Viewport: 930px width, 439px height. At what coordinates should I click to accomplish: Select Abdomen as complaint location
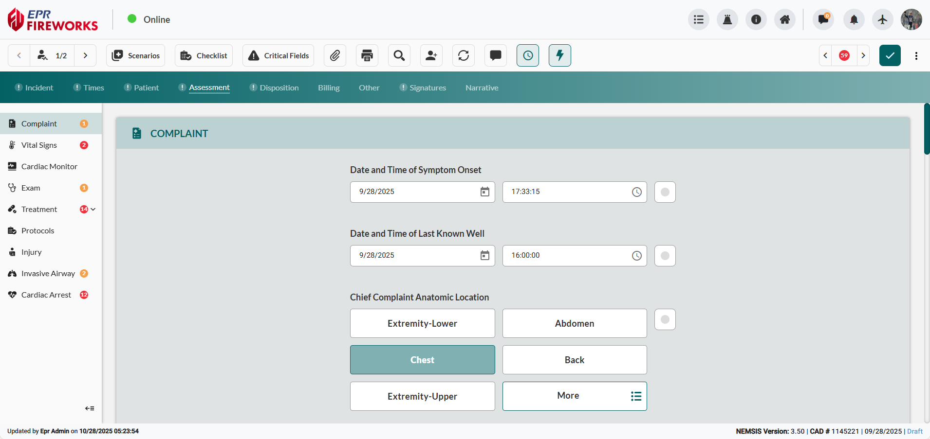574,323
